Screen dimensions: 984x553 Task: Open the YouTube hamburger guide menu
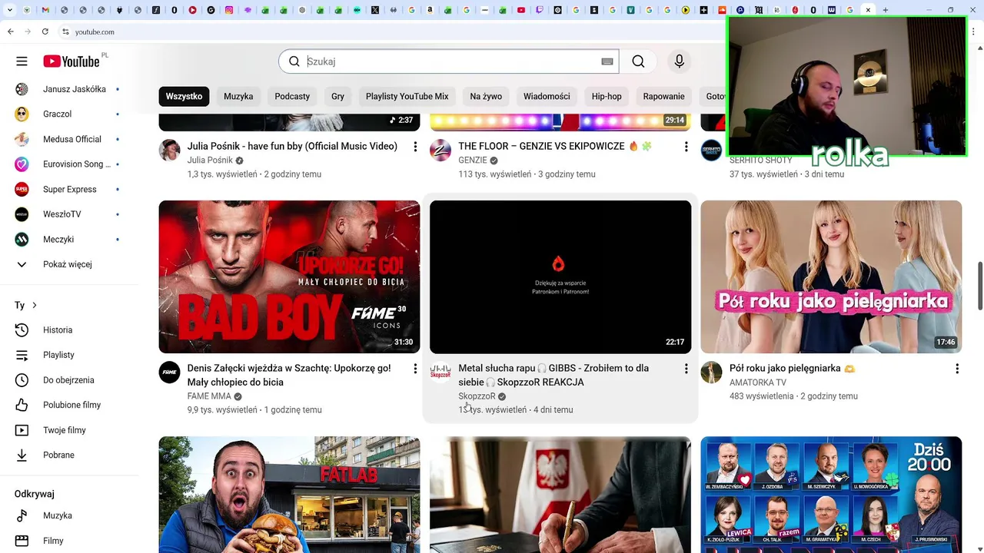click(22, 61)
